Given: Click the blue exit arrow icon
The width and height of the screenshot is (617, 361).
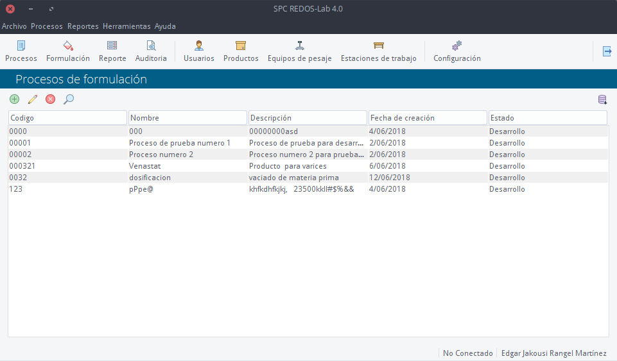Looking at the screenshot, I should pyautogui.click(x=607, y=51).
